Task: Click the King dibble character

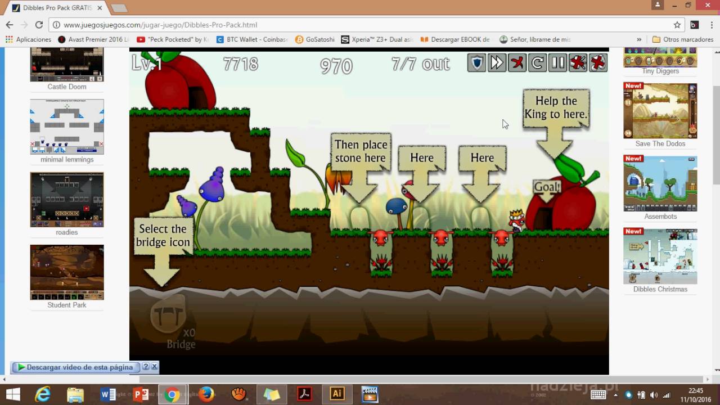Action: click(516, 220)
